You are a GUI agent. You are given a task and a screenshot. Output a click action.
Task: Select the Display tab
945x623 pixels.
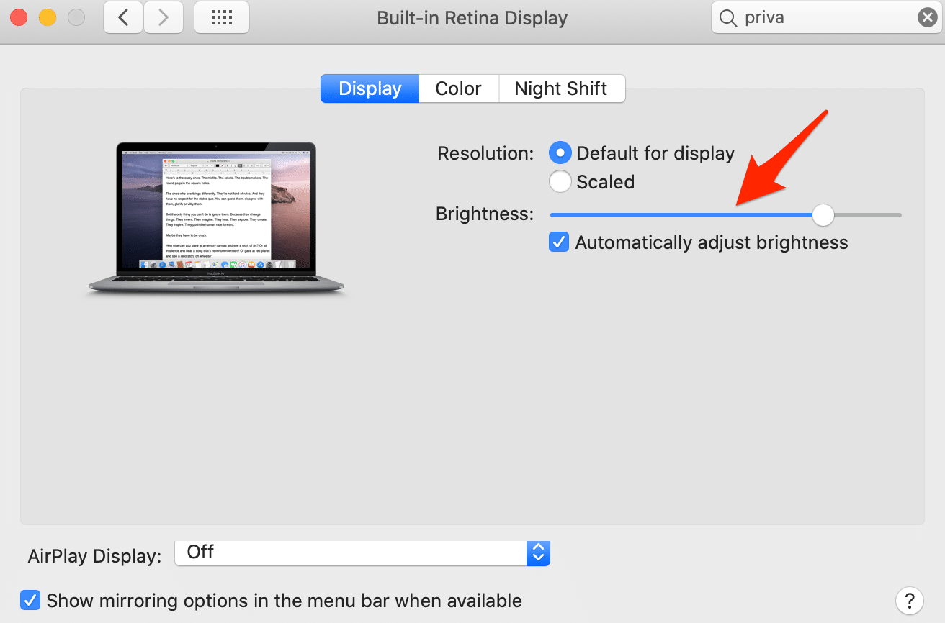(x=370, y=88)
